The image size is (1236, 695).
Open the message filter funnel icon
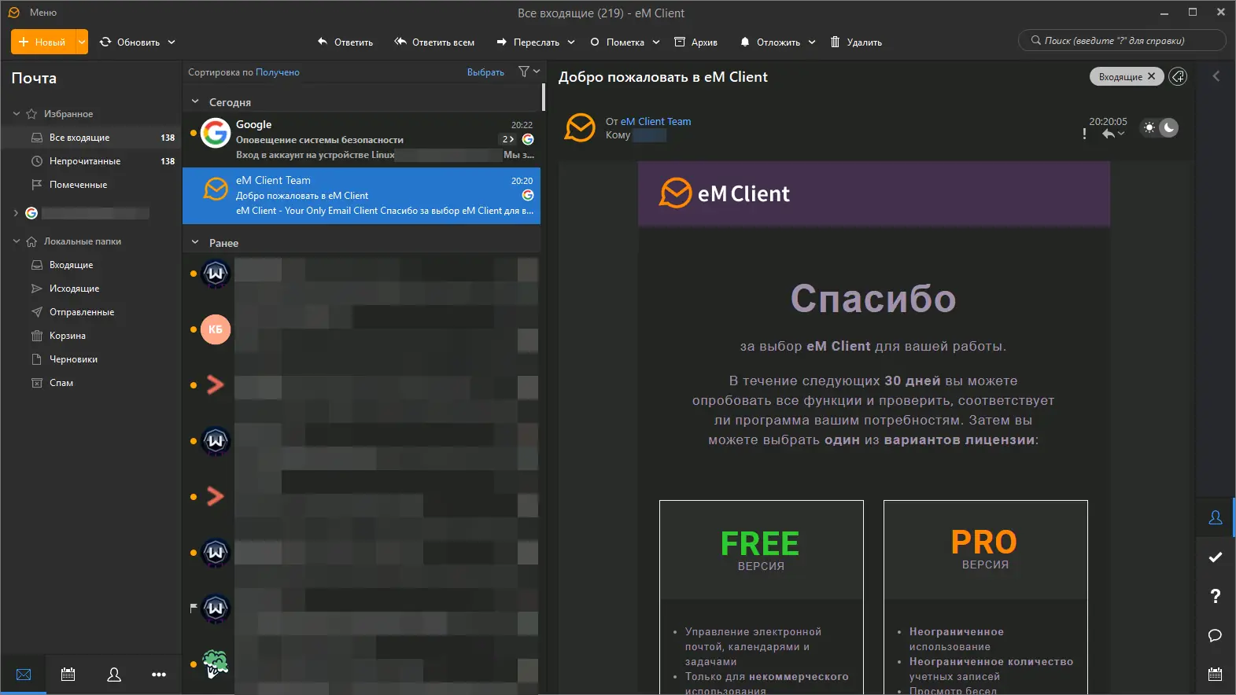pyautogui.click(x=524, y=72)
